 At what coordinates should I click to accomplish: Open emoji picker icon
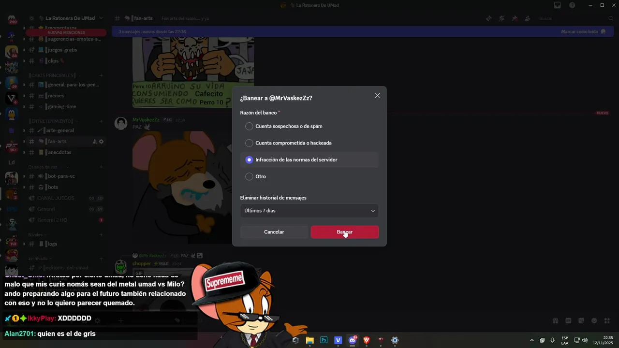coord(594,320)
